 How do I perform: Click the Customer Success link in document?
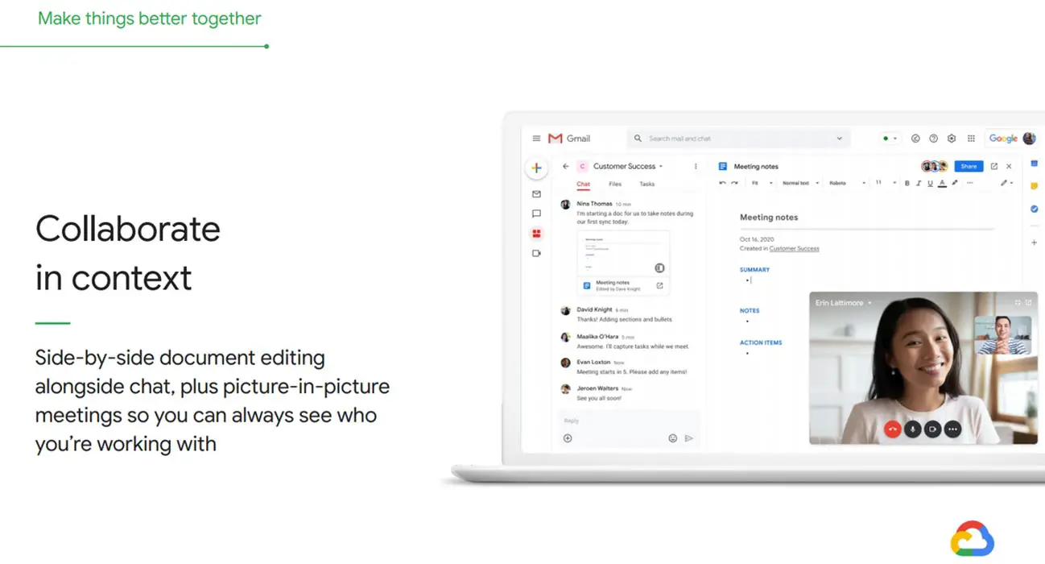[794, 249]
